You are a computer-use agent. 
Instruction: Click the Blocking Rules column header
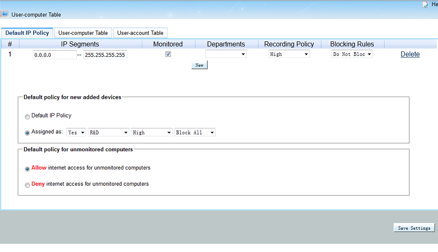pos(352,44)
